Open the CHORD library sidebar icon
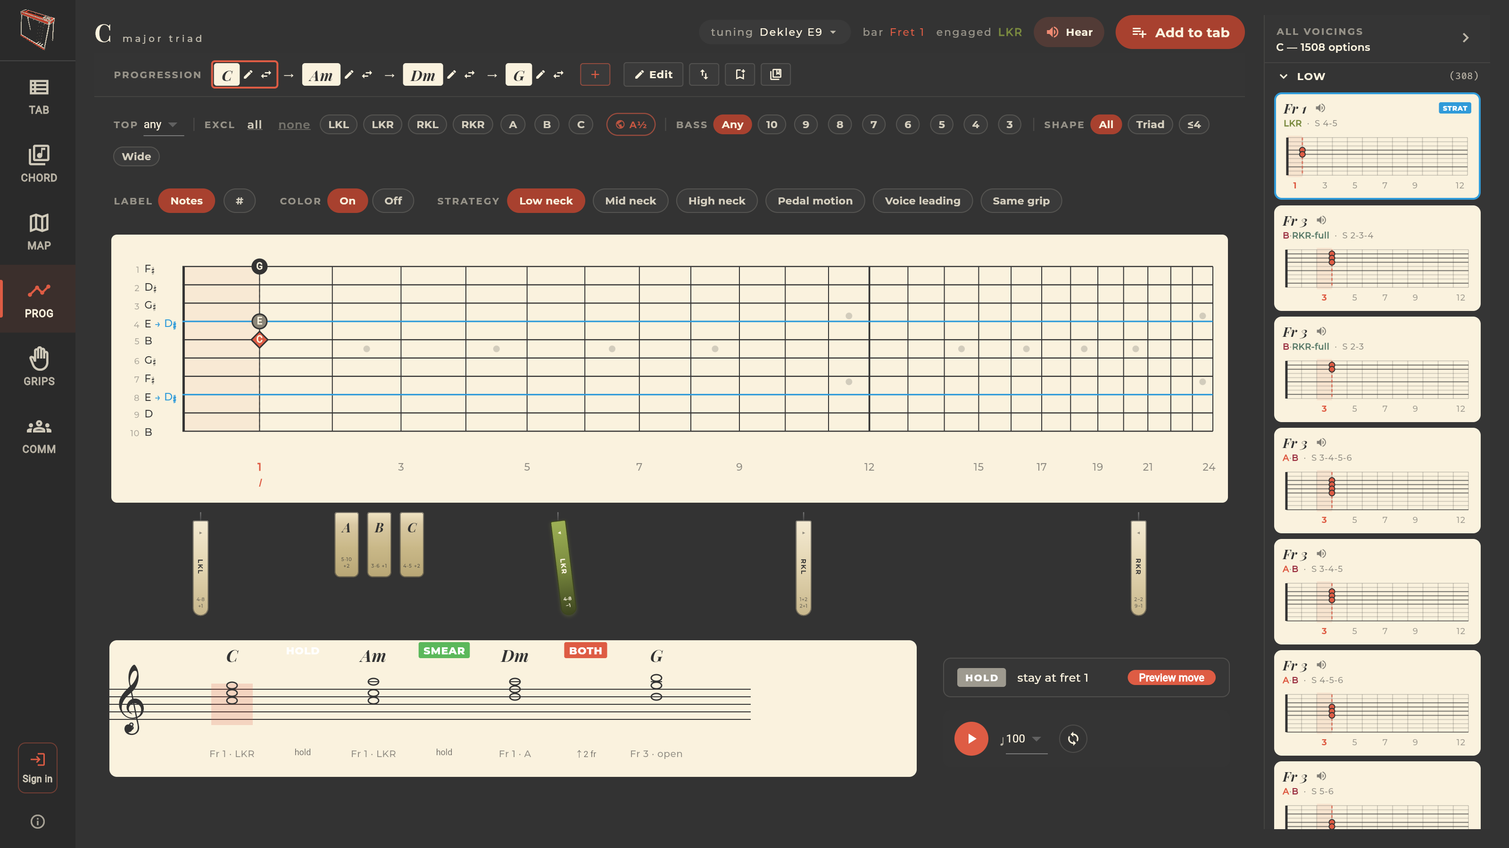The width and height of the screenshot is (1509, 848). pos(39,164)
